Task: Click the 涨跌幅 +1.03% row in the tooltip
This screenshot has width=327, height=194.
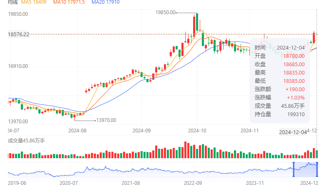Action: (279, 97)
